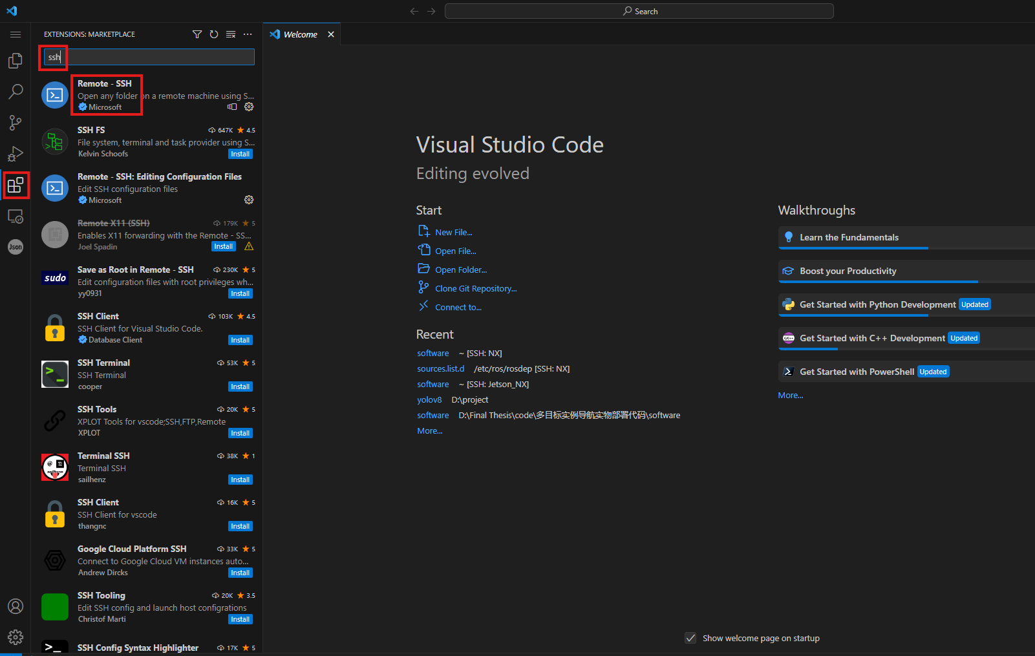Click Remote - SSH sync toggle icon
Screen dimensions: 1035x656
[x=232, y=107]
